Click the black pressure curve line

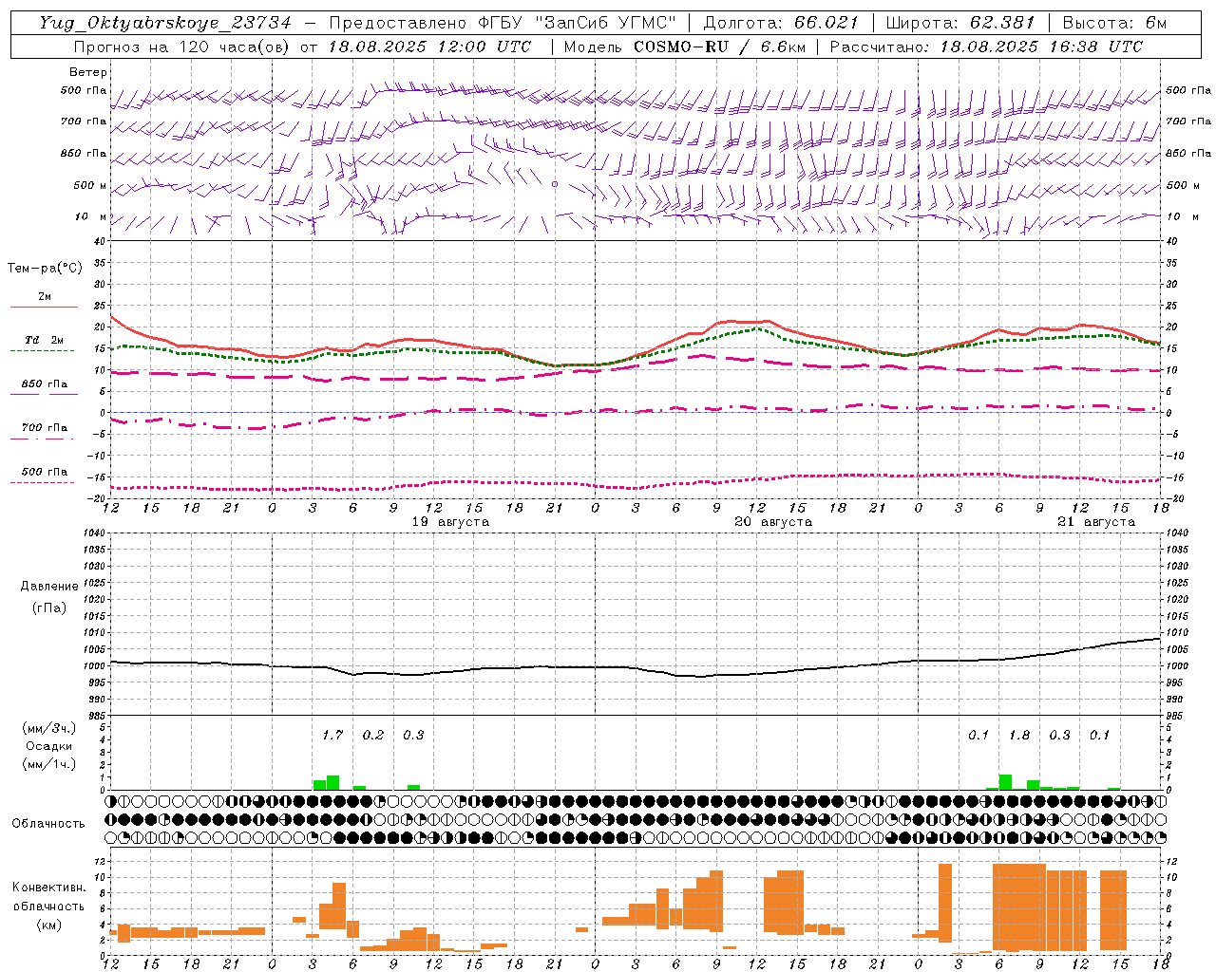pyautogui.click(x=635, y=665)
